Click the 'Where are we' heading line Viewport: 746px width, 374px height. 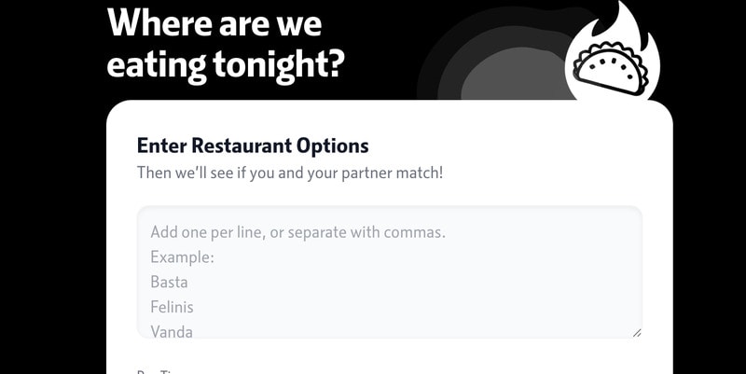pos(216,22)
